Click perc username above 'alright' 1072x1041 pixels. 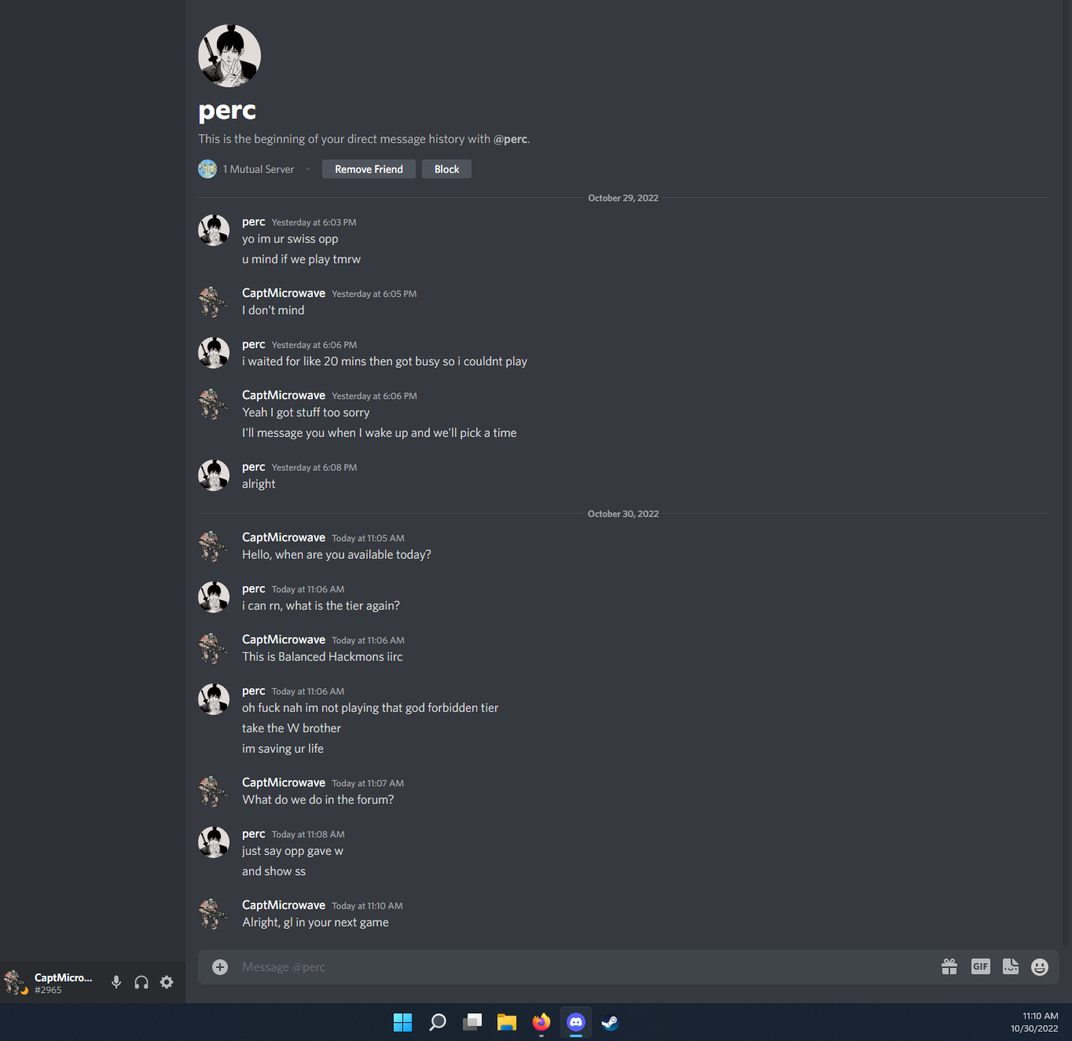coord(254,467)
